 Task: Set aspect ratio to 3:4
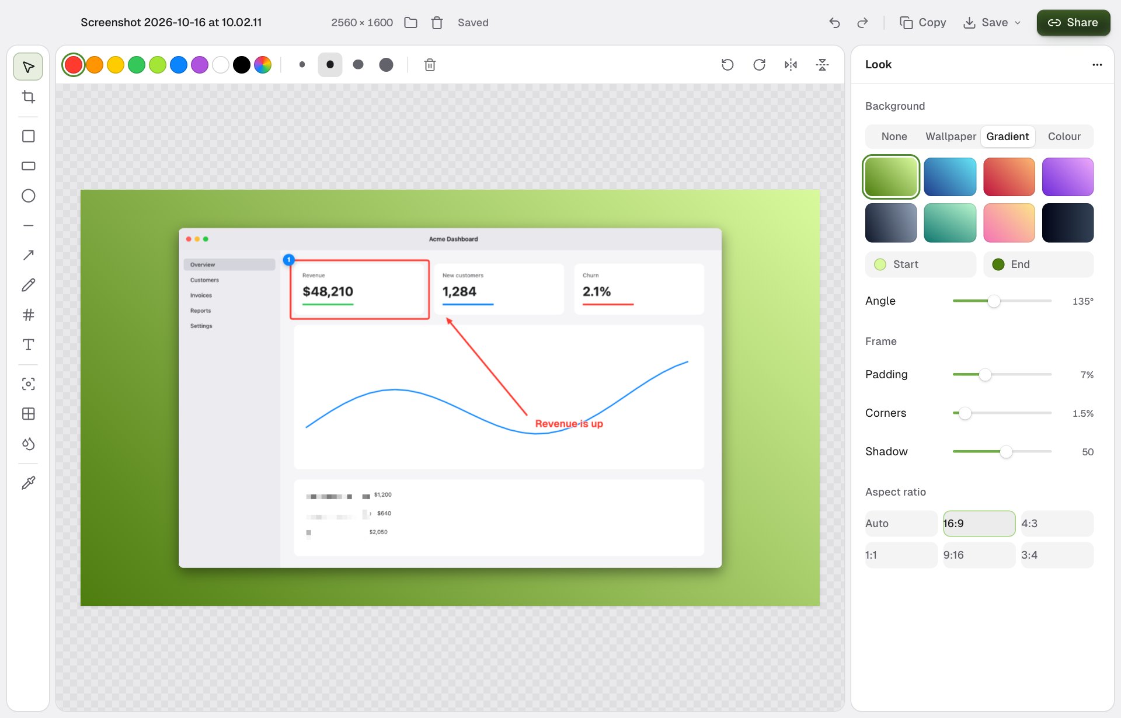[1057, 555]
